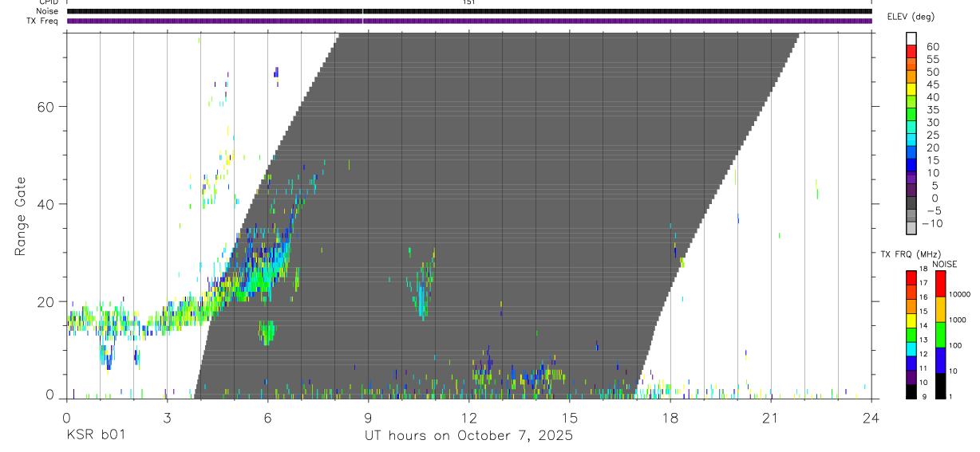Click the "17" label on TX FRQ scale
Screen dimensions: 980x452
(925, 283)
